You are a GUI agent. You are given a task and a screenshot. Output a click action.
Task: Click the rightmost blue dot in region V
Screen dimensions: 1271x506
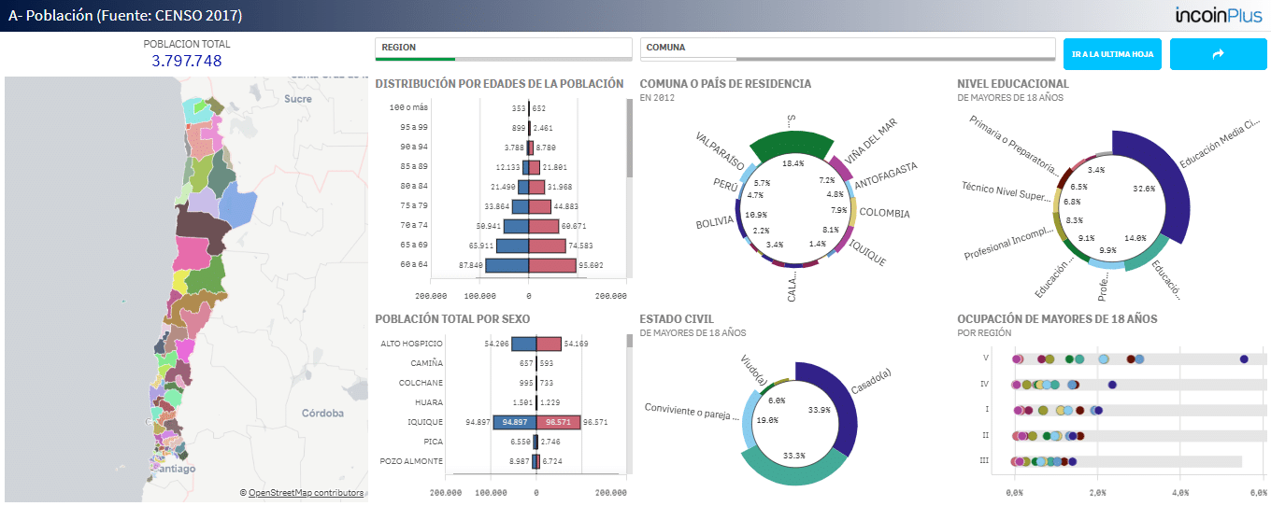pos(1244,358)
